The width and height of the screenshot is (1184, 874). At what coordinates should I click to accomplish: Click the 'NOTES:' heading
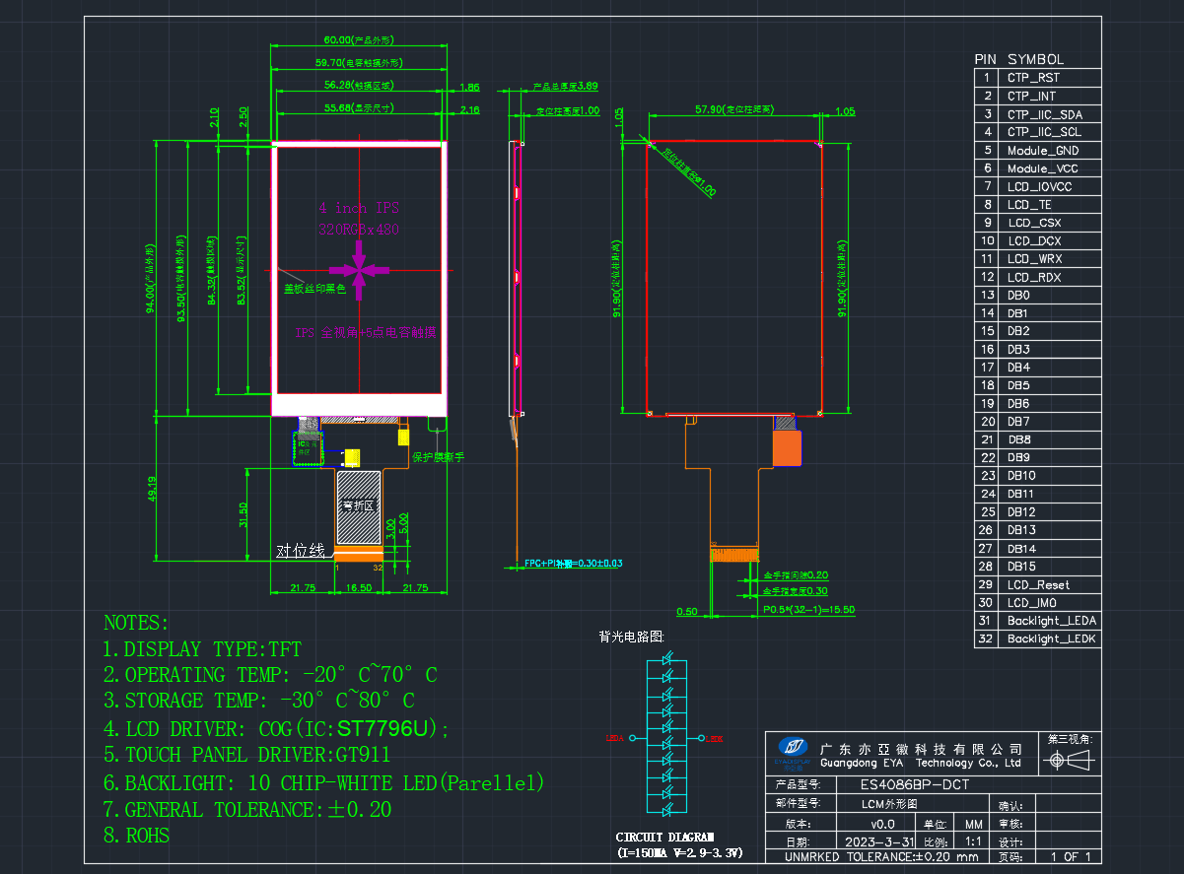tap(136, 624)
